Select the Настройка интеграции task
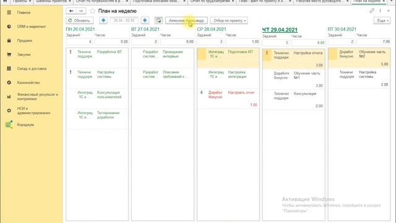 228,79
